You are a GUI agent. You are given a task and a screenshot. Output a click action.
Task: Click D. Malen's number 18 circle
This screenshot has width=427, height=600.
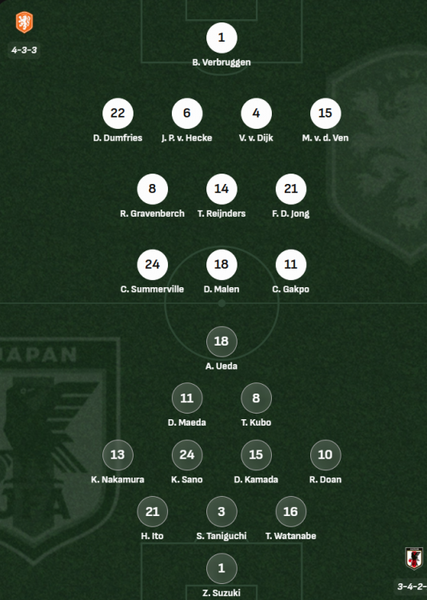(x=221, y=265)
